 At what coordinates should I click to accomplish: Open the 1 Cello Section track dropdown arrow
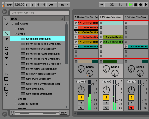point(96,17)
